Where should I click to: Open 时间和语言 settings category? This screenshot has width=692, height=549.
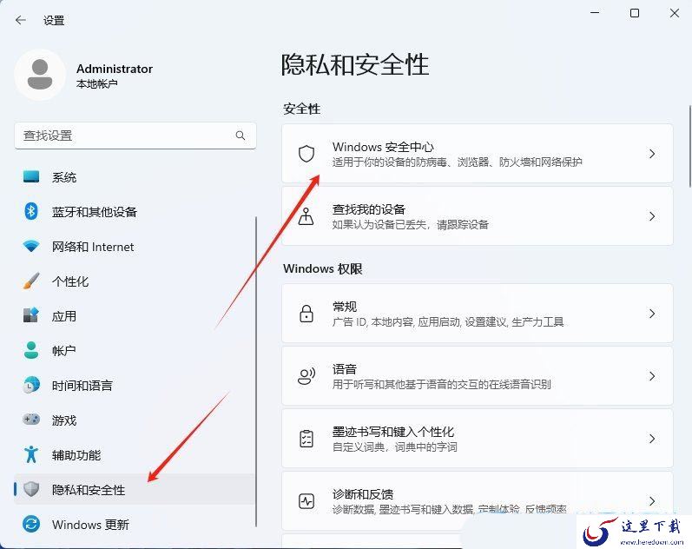[x=135, y=385]
